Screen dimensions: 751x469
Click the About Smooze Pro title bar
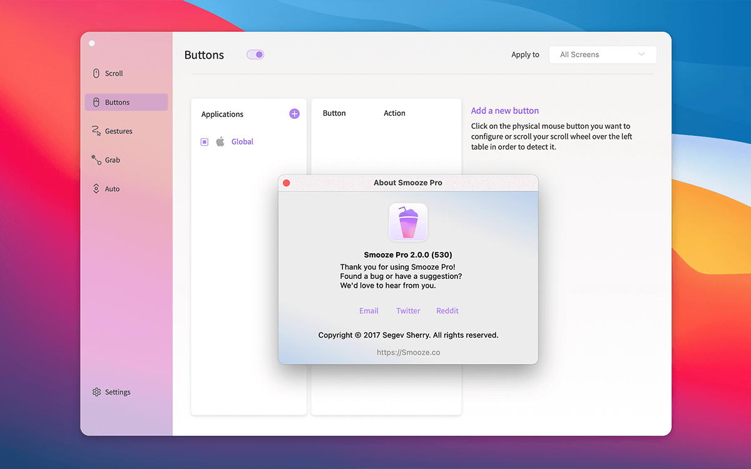[x=408, y=183]
